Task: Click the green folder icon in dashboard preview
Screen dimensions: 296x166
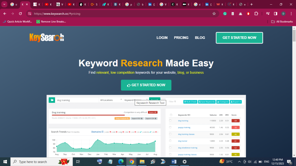Action: pos(52,100)
